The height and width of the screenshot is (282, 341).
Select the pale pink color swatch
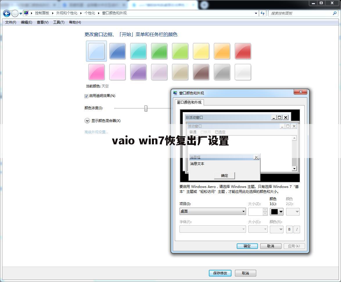tap(117, 72)
